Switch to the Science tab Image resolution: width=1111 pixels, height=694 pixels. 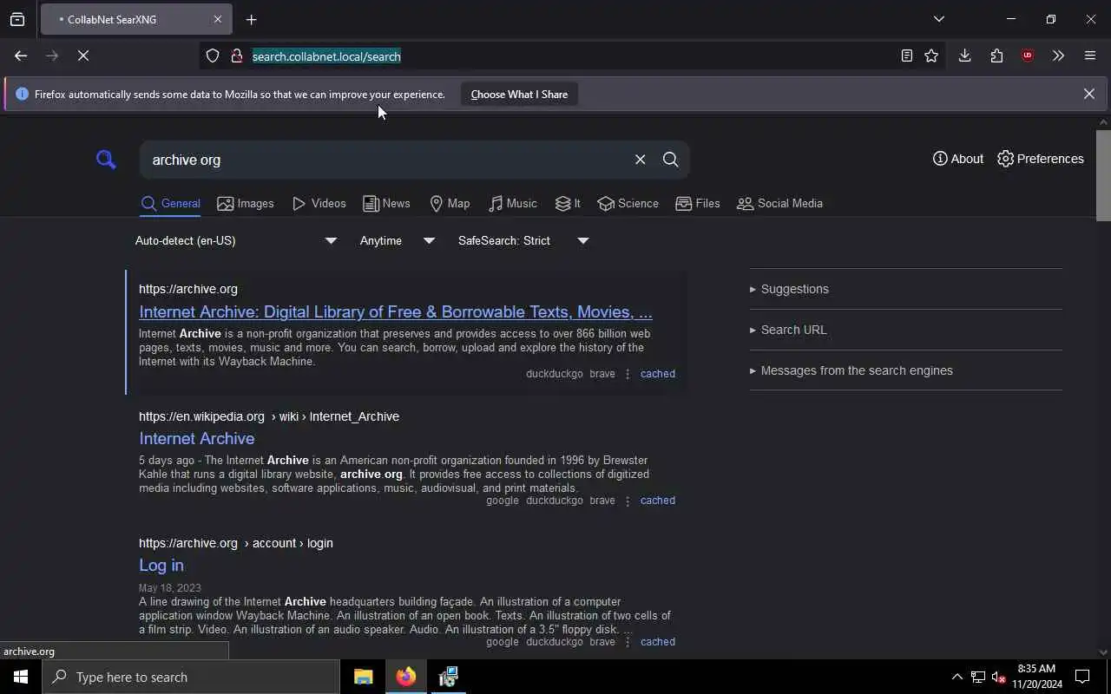click(628, 203)
